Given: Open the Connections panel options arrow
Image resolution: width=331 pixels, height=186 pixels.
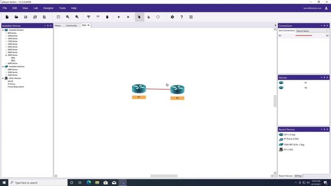Looking at the screenshot, I should 322,26.
